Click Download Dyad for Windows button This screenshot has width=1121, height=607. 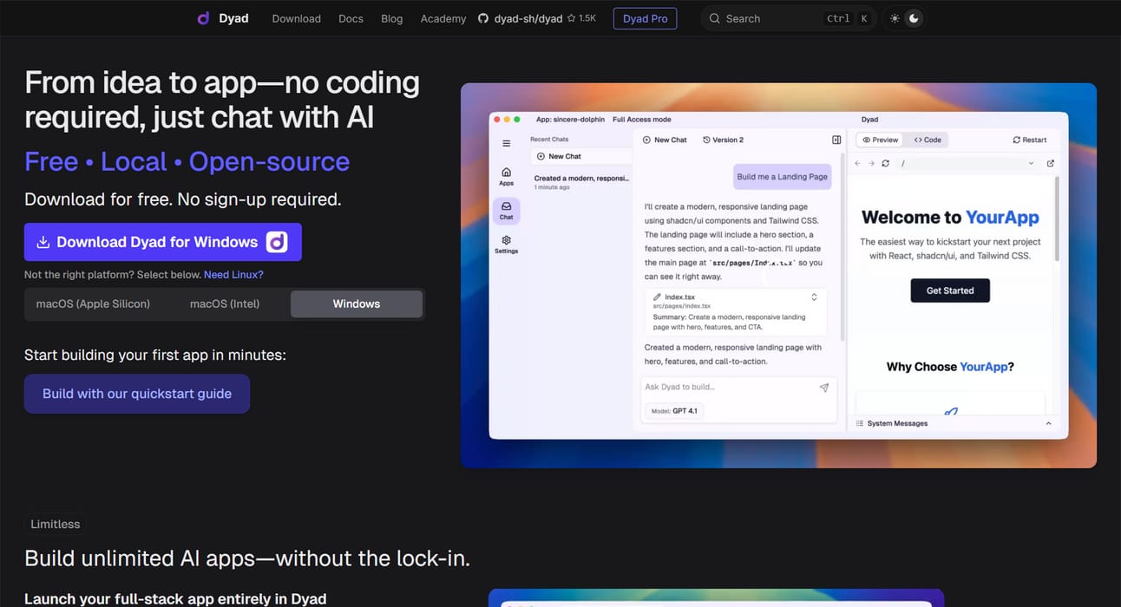point(163,242)
